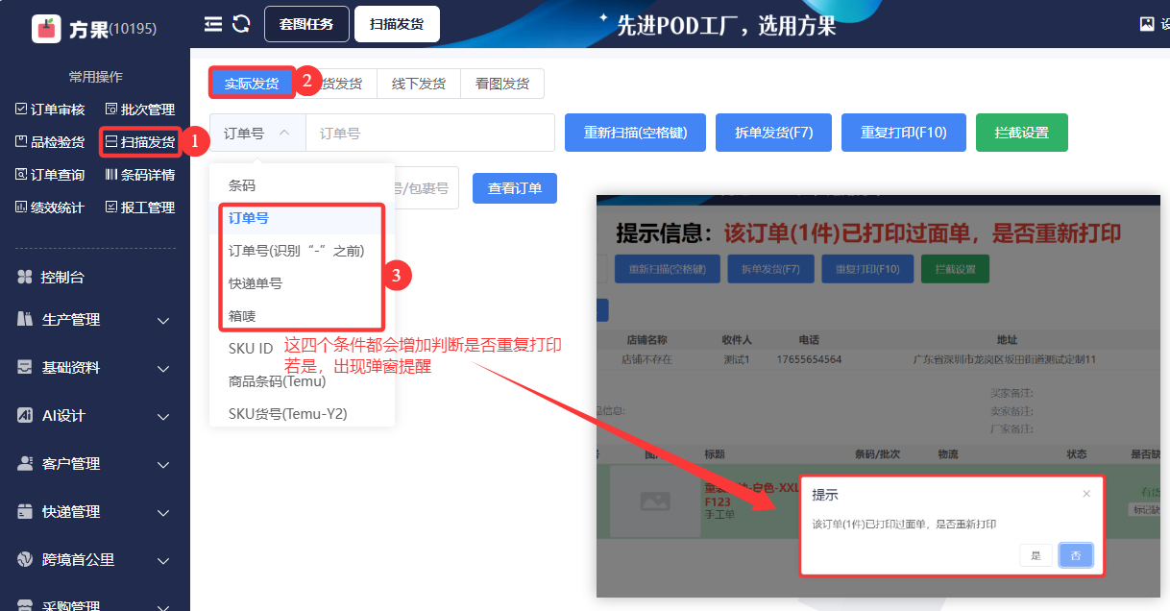Click 否 in the 提示 dialog
Viewport: 1170px width, 611px height.
coord(1076,555)
